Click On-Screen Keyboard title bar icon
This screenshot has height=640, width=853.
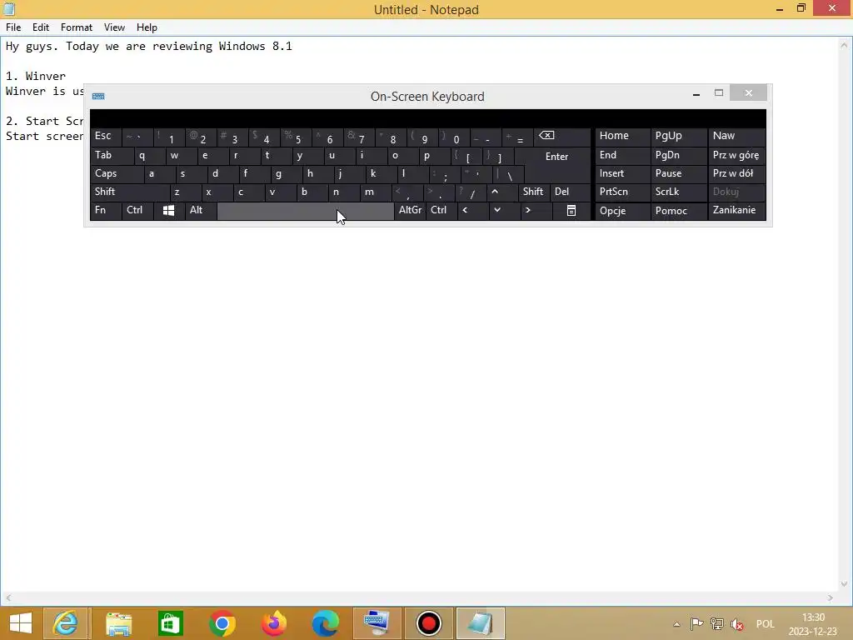click(98, 97)
